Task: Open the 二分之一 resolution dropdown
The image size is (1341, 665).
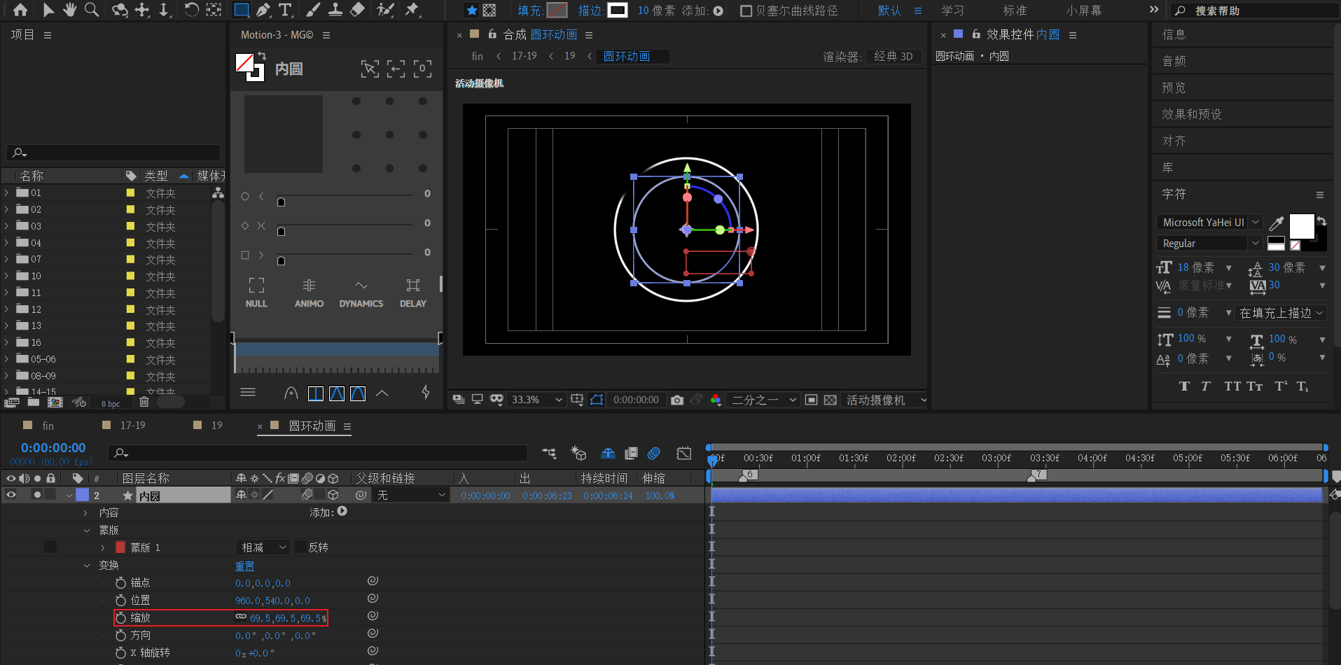Action: (x=763, y=400)
